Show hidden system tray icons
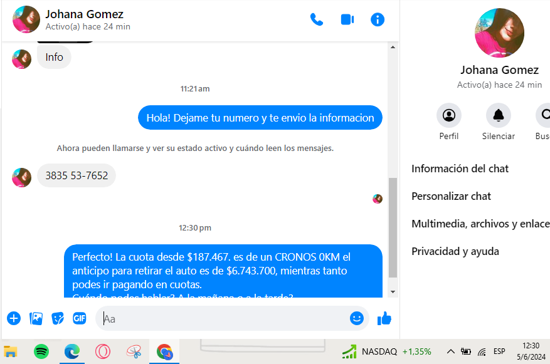This screenshot has width=550, height=364. tap(450, 351)
